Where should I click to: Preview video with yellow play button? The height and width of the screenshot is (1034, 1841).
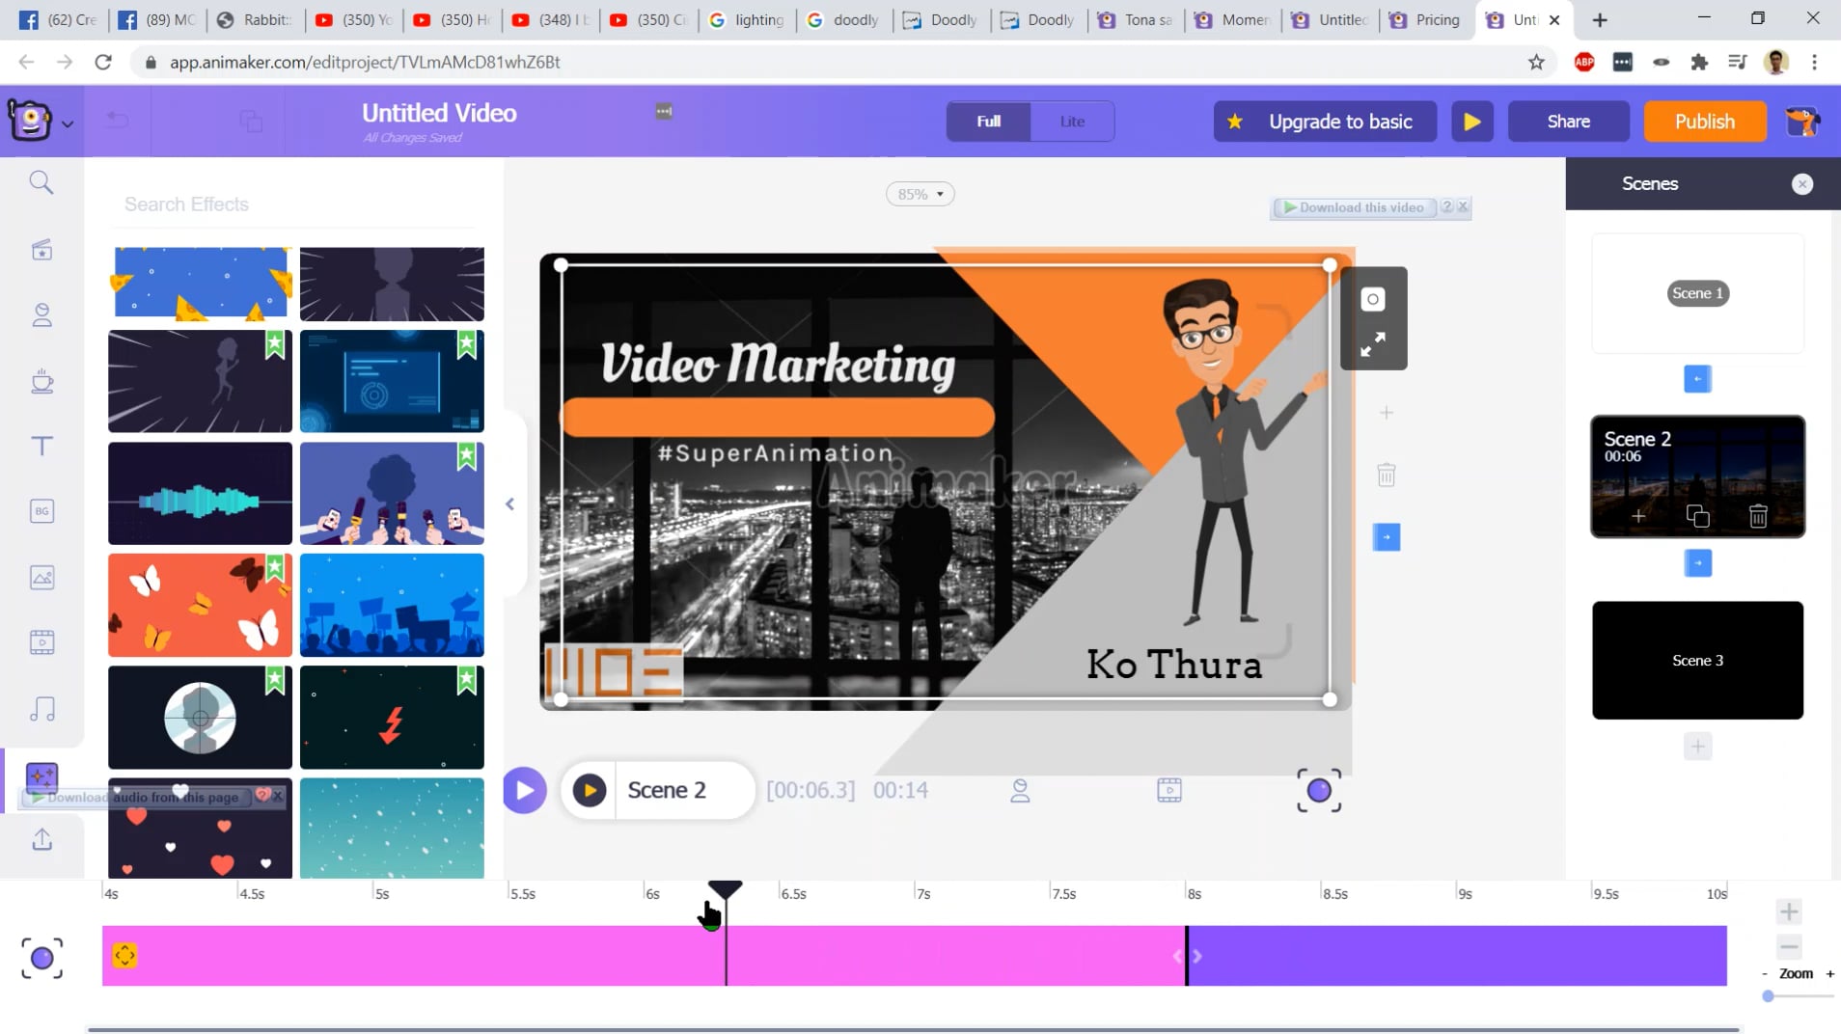[x=1471, y=122]
